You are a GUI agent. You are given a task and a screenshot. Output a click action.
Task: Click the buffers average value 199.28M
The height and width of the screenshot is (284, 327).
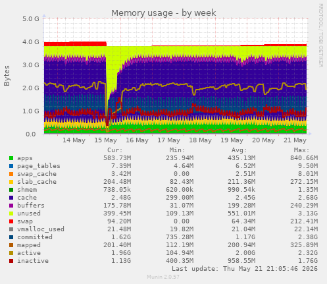click(241, 206)
